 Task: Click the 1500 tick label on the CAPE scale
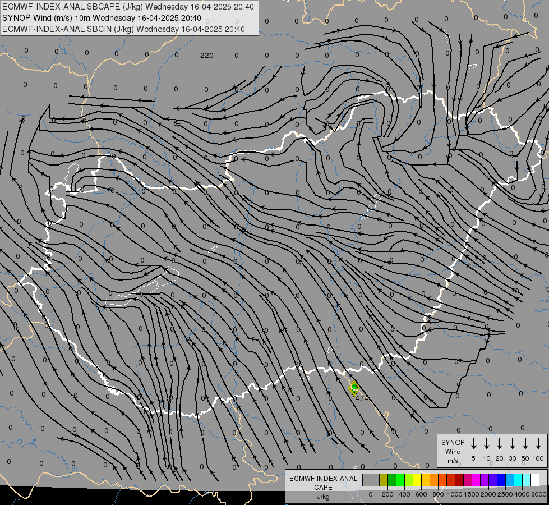(x=472, y=494)
